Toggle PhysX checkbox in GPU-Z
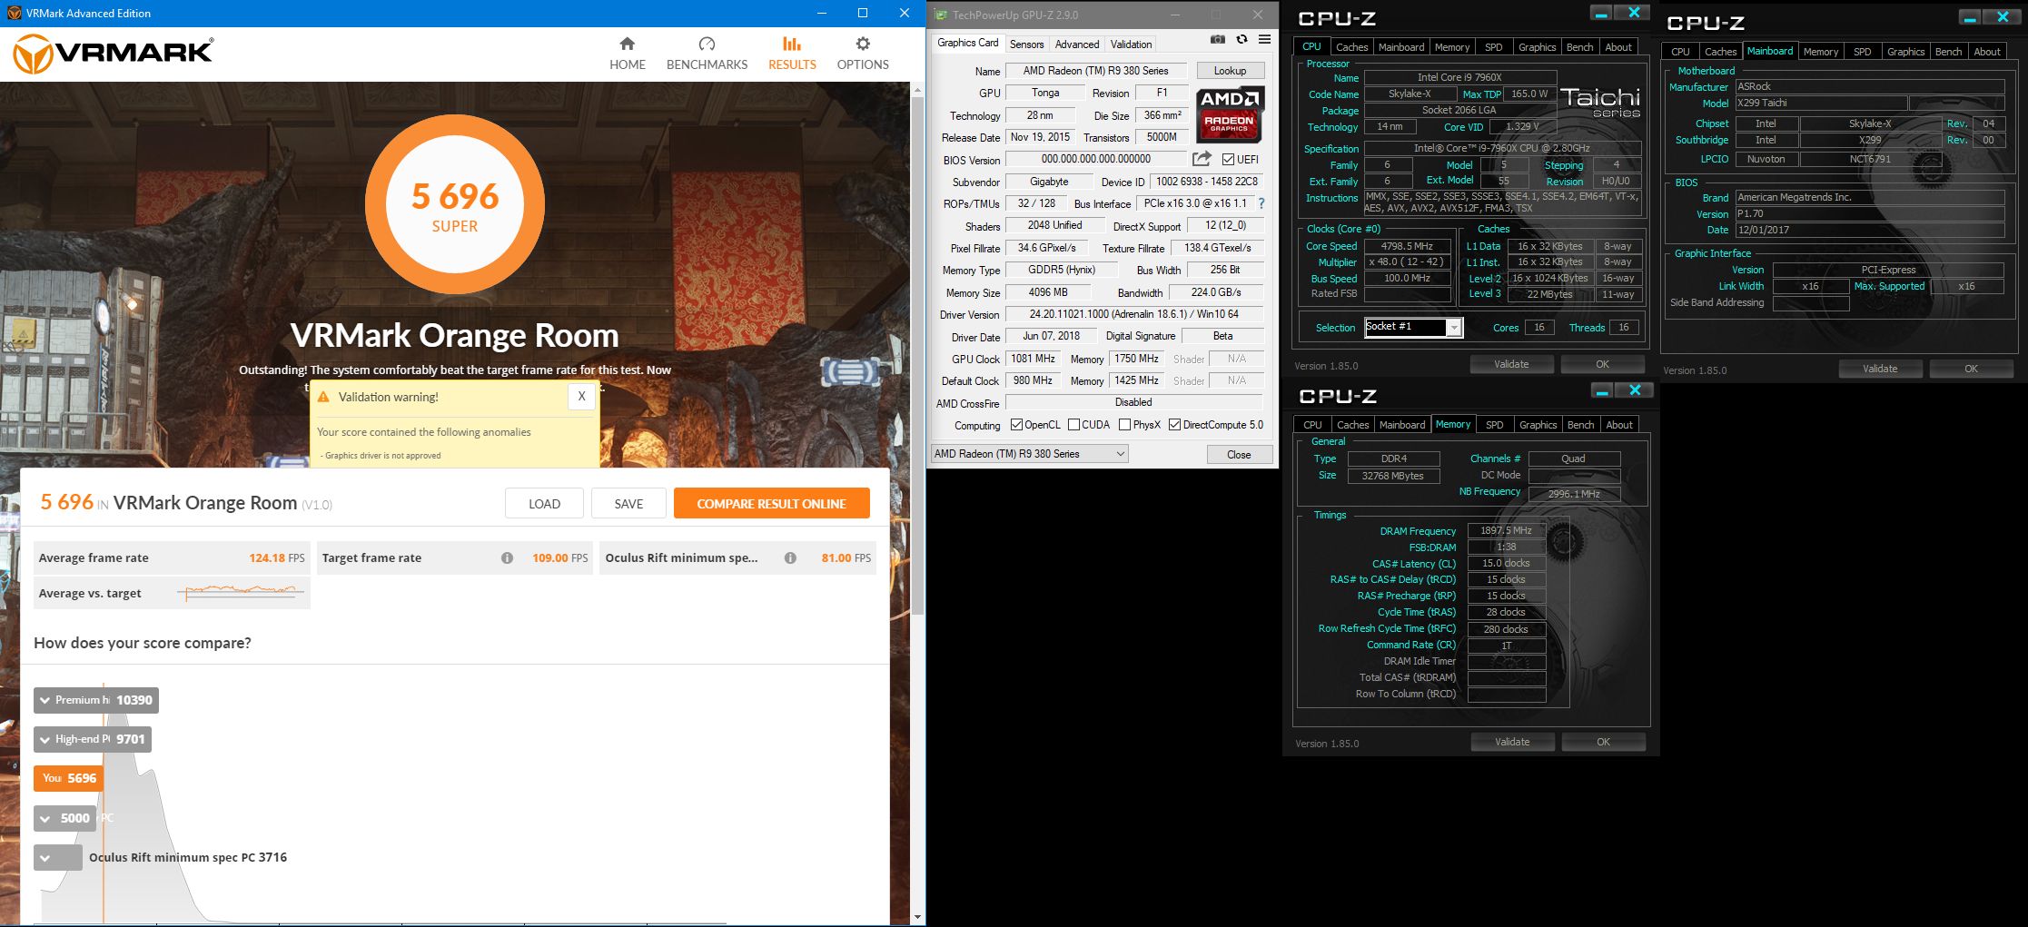Screen dimensions: 2028x927 [1124, 425]
